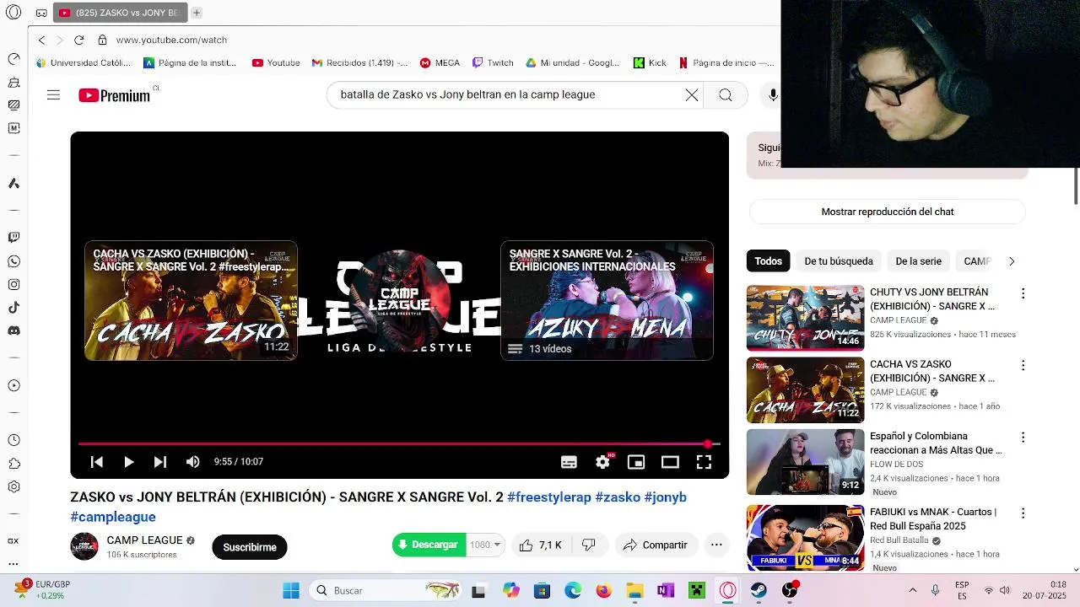Select the De tu búsqueda filter chip
The width and height of the screenshot is (1080, 607).
point(839,261)
